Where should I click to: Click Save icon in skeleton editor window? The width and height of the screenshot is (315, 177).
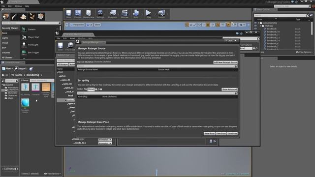click(x=60, y=46)
